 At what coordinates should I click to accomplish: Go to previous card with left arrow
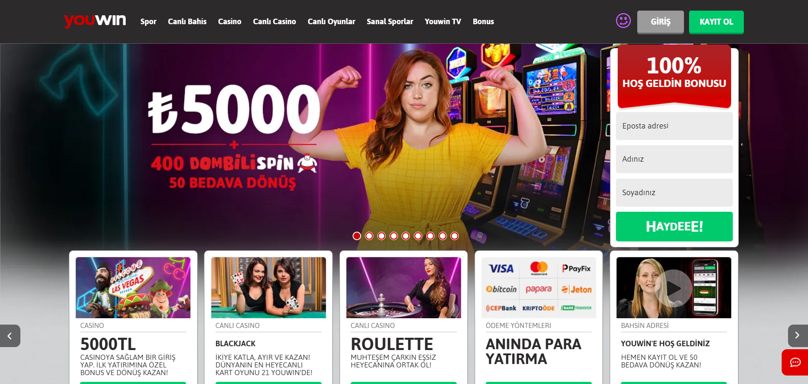[10, 336]
